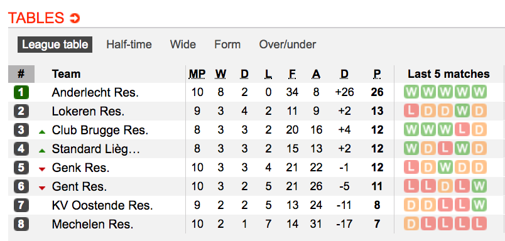The width and height of the screenshot is (505, 241).
Task: Click the first D badge in Mechelen row
Action: coord(411,224)
